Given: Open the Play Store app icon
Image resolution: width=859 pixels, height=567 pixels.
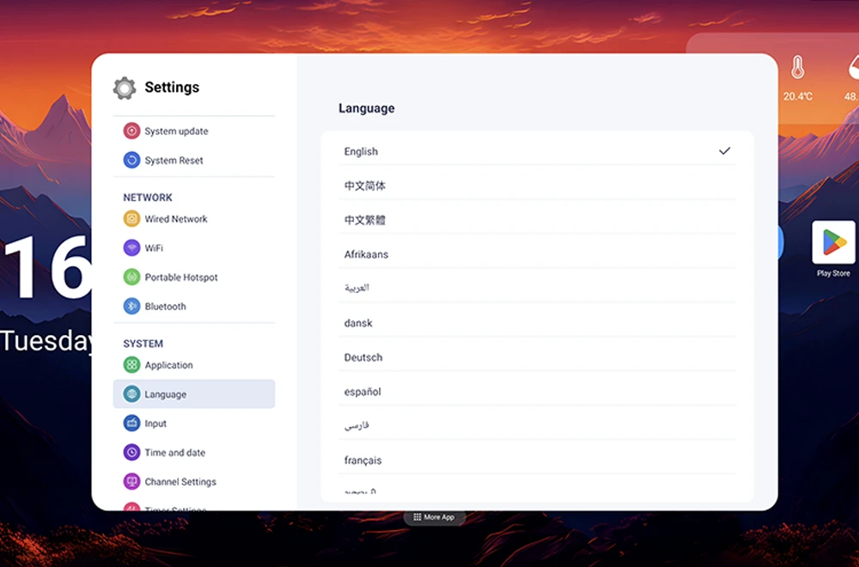Looking at the screenshot, I should (833, 242).
